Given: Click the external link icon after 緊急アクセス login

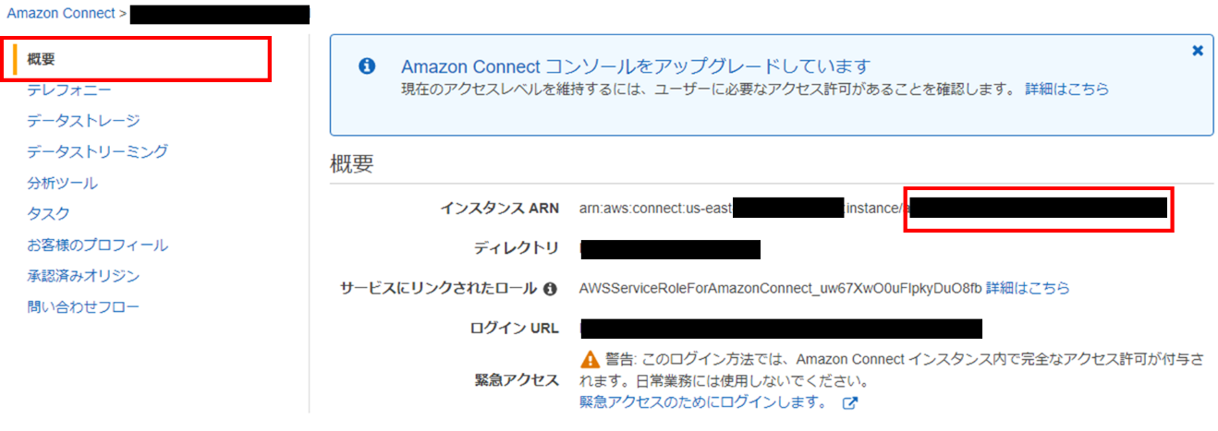Looking at the screenshot, I should click(x=850, y=403).
